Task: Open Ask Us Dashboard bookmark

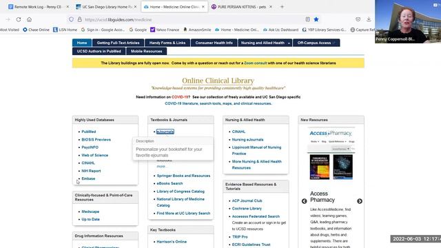Action: pyautogui.click(x=280, y=30)
